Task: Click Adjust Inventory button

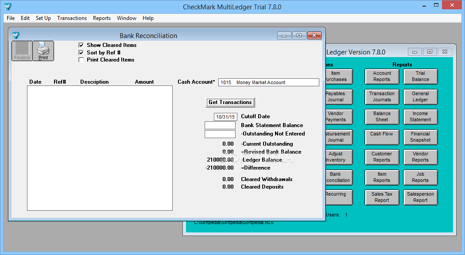Action: [x=339, y=157]
